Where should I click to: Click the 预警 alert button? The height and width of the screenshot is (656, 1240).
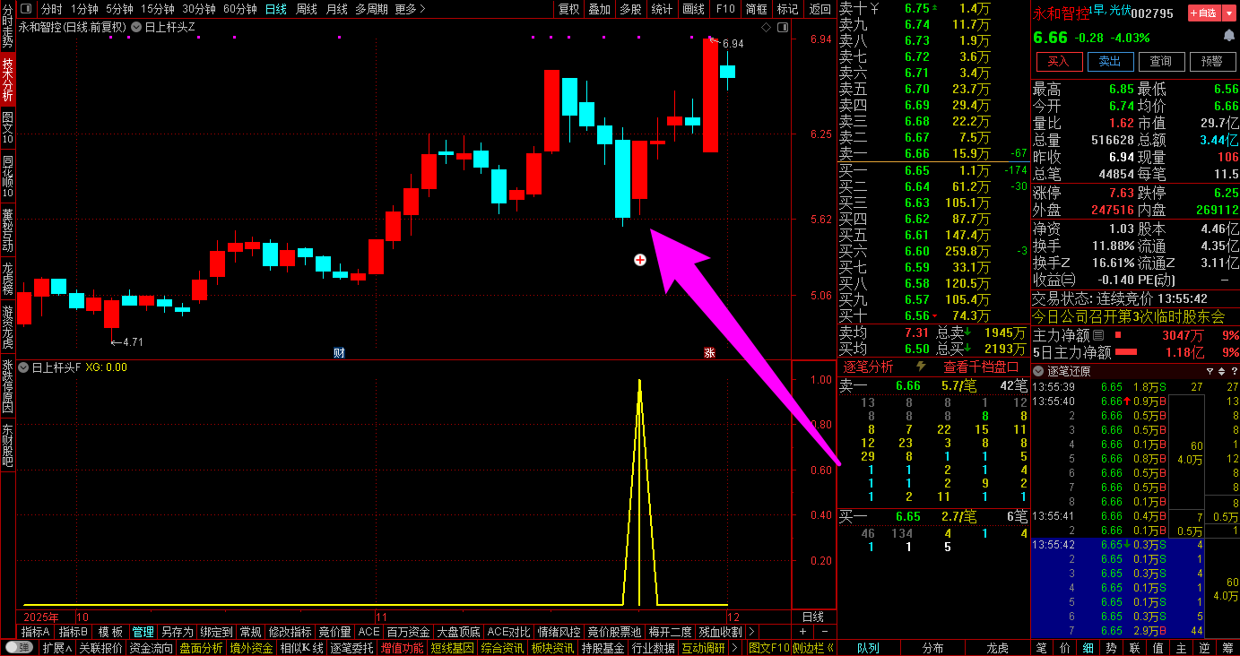point(1212,61)
